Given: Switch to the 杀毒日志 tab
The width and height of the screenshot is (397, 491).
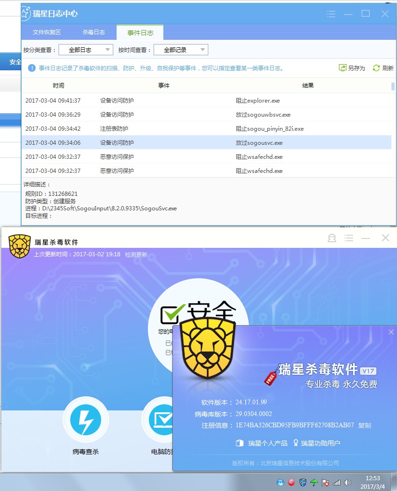Looking at the screenshot, I should [x=94, y=32].
